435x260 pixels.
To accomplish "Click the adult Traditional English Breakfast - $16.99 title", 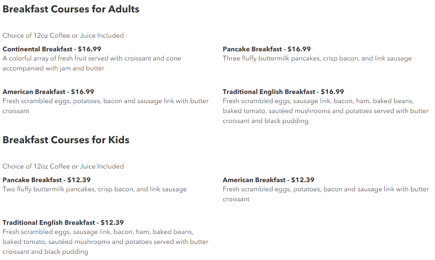I will (x=283, y=91).
